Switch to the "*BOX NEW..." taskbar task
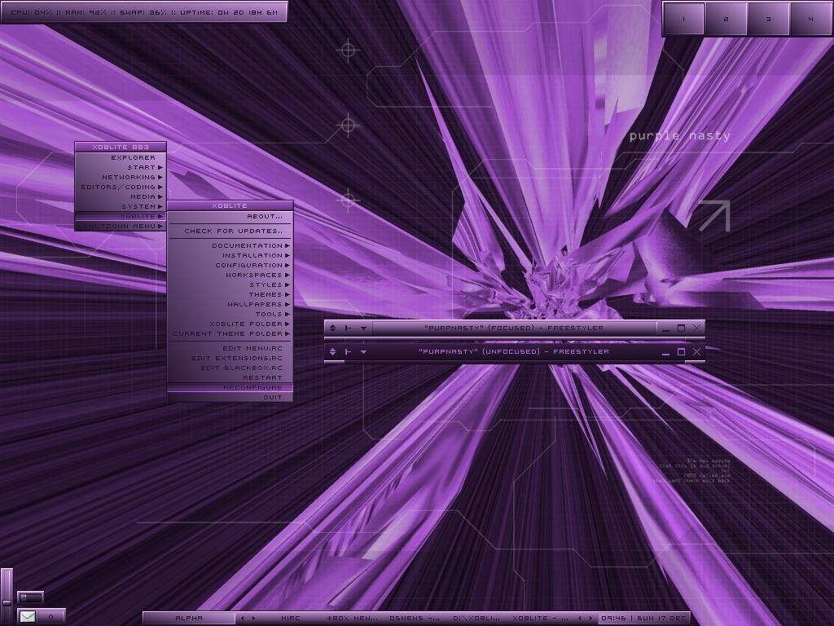 click(x=352, y=618)
